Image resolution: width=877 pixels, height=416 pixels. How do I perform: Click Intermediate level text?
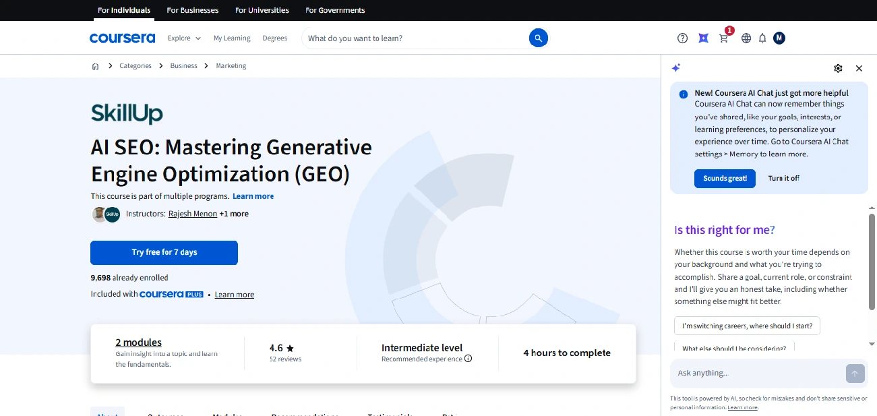(x=422, y=348)
